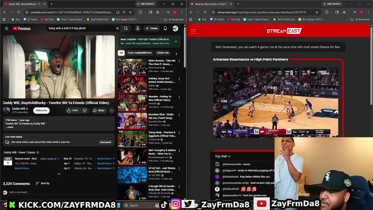Clear the YouTube search query
The width and height of the screenshot is (373, 210).
click(117, 28)
